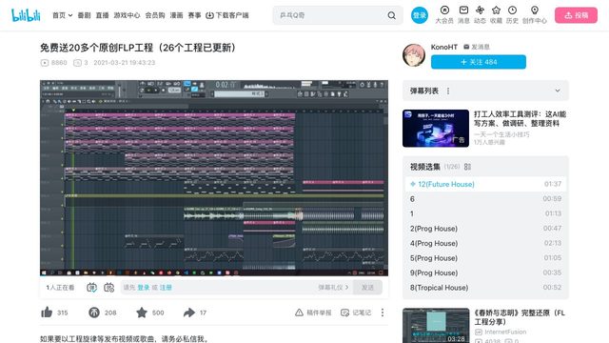609x343 pixels.
Task: Select episode 9(Prog House)
Action: click(485, 272)
